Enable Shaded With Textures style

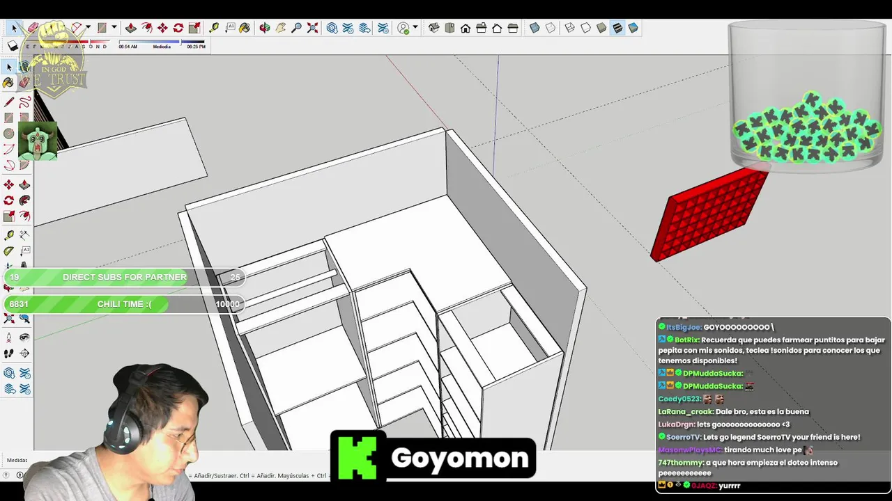click(x=617, y=28)
